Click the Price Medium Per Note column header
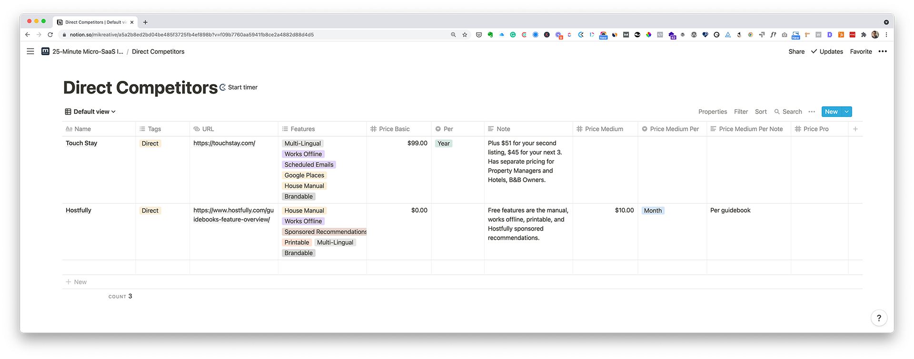Image resolution: width=914 pixels, height=359 pixels. (x=749, y=129)
